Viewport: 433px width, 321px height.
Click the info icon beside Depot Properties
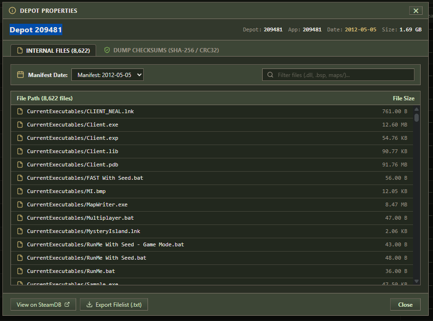(12, 10)
